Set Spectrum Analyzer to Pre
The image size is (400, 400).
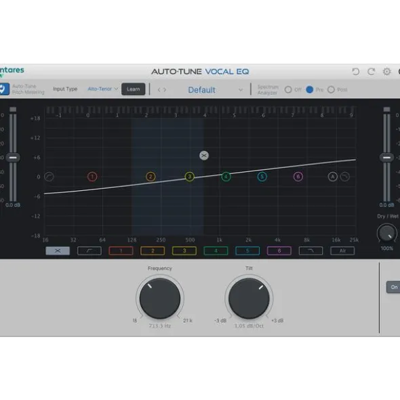[310, 89]
